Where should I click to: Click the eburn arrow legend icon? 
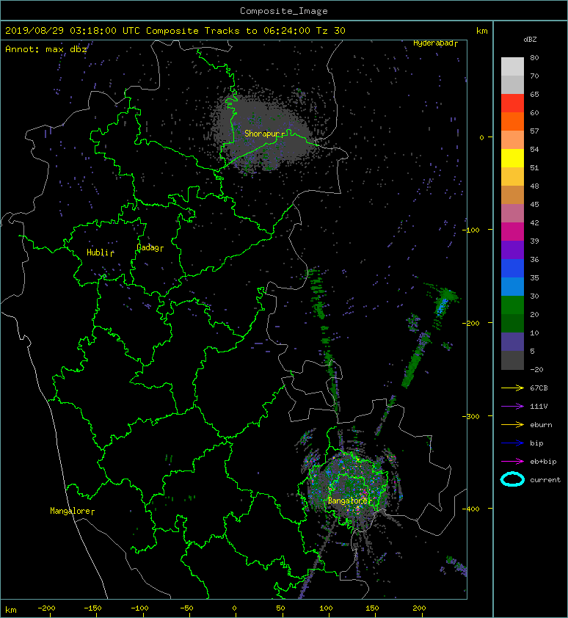tap(512, 425)
